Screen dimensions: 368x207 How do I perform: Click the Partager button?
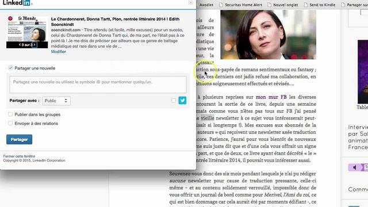pyautogui.click(x=19, y=139)
